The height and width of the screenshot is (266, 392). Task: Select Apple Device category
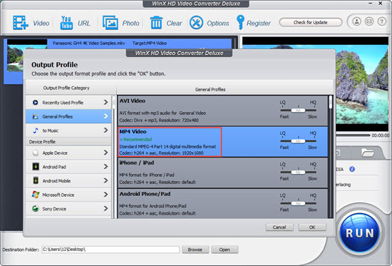68,153
